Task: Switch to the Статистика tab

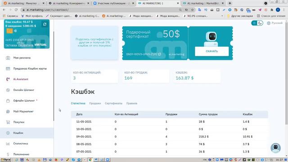Action: pos(78,103)
